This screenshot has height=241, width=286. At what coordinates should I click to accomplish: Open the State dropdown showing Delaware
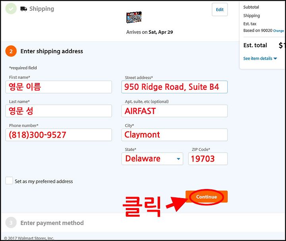click(x=152, y=159)
